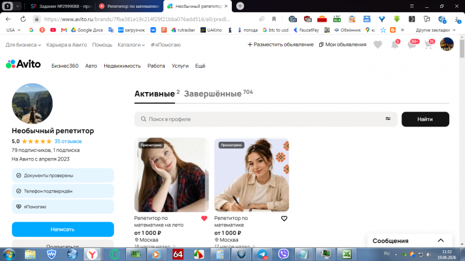
Task: Click the green download arrow extension icon
Action: click(x=397, y=19)
